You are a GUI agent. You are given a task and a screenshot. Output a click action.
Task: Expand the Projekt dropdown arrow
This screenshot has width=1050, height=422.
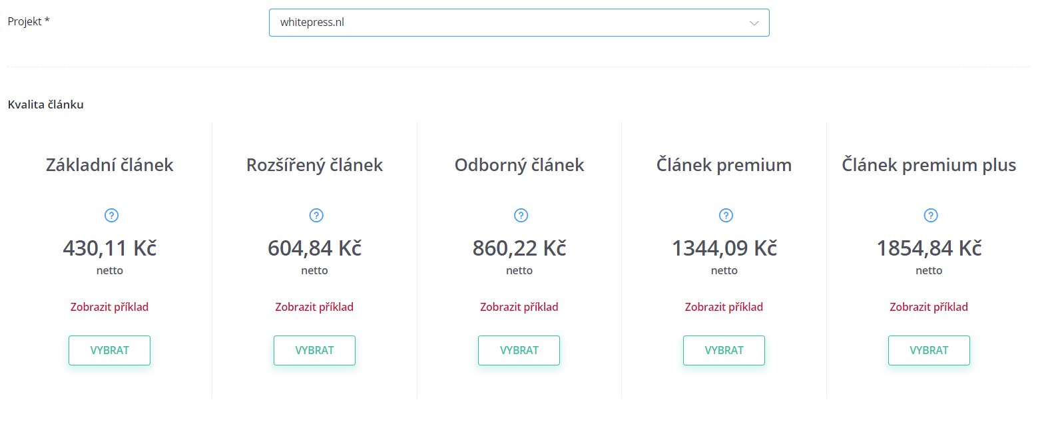click(x=754, y=23)
